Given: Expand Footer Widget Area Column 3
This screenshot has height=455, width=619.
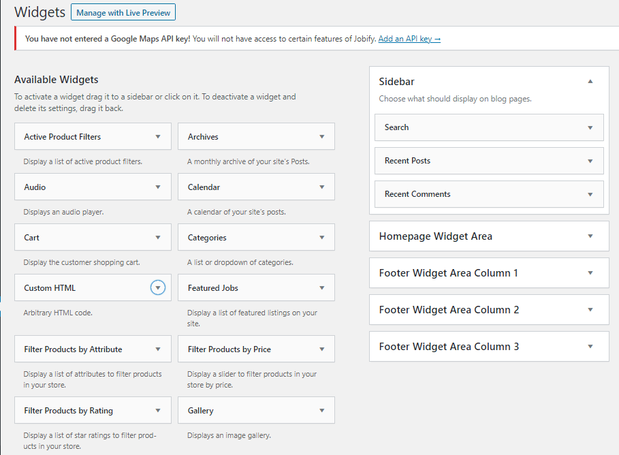Looking at the screenshot, I should tap(590, 346).
